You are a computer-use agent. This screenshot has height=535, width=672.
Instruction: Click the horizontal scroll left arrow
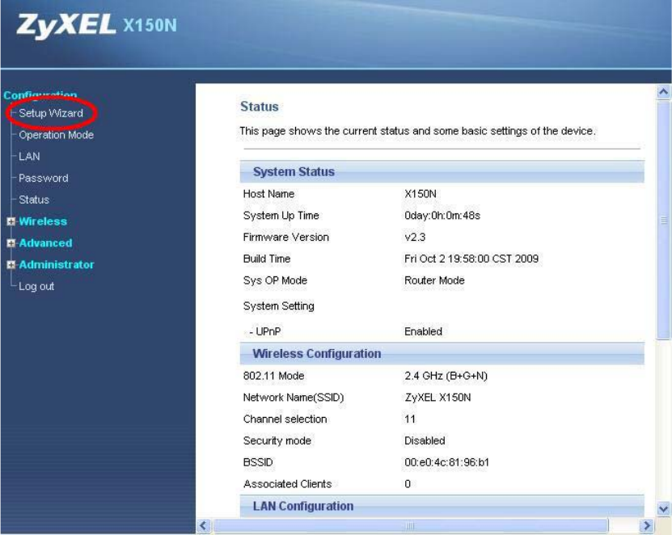tap(204, 525)
